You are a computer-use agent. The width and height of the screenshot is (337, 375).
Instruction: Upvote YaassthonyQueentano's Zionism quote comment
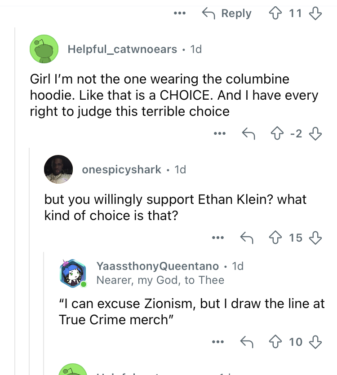(x=275, y=342)
